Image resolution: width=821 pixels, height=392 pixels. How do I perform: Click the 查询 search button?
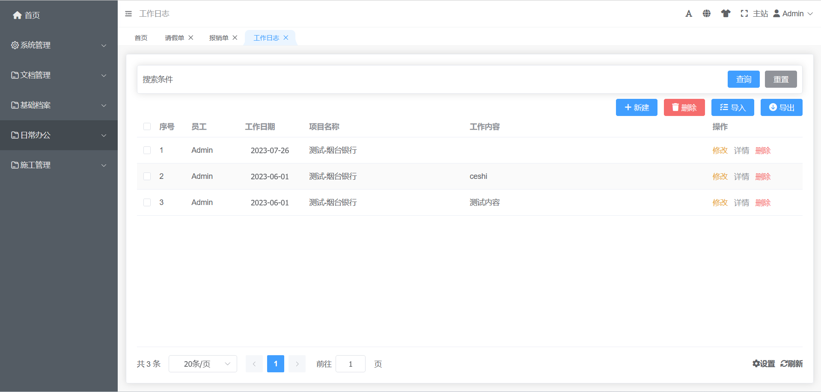pyautogui.click(x=744, y=79)
